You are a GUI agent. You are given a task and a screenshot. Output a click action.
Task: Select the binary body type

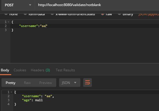(x=125, y=14)
